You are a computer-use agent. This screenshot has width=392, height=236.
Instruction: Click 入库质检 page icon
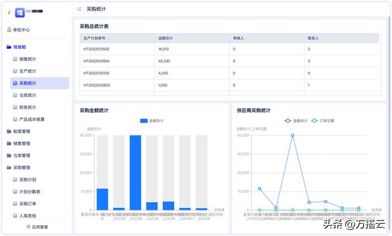point(15,216)
